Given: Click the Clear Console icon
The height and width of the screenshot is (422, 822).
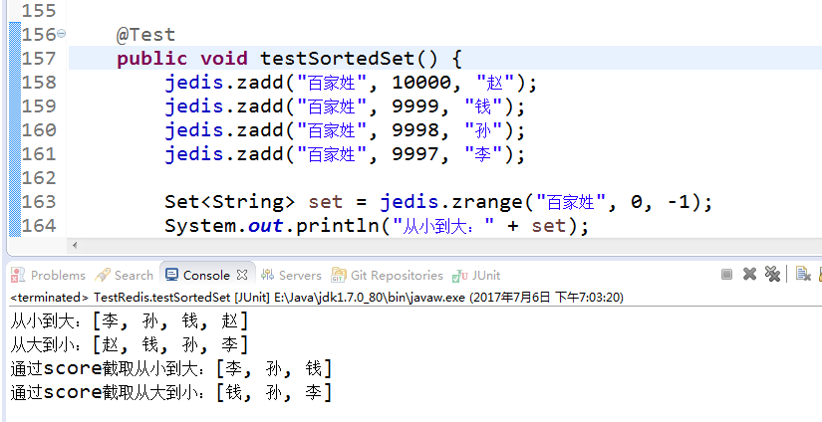Looking at the screenshot, I should point(803,274).
